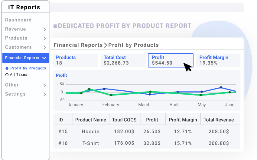
Task: Open the Customers menu item
Action: point(18,47)
